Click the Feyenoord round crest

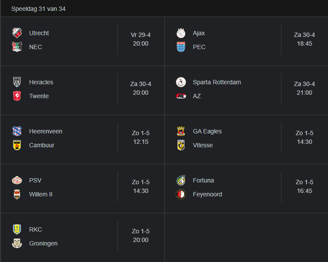181,194
